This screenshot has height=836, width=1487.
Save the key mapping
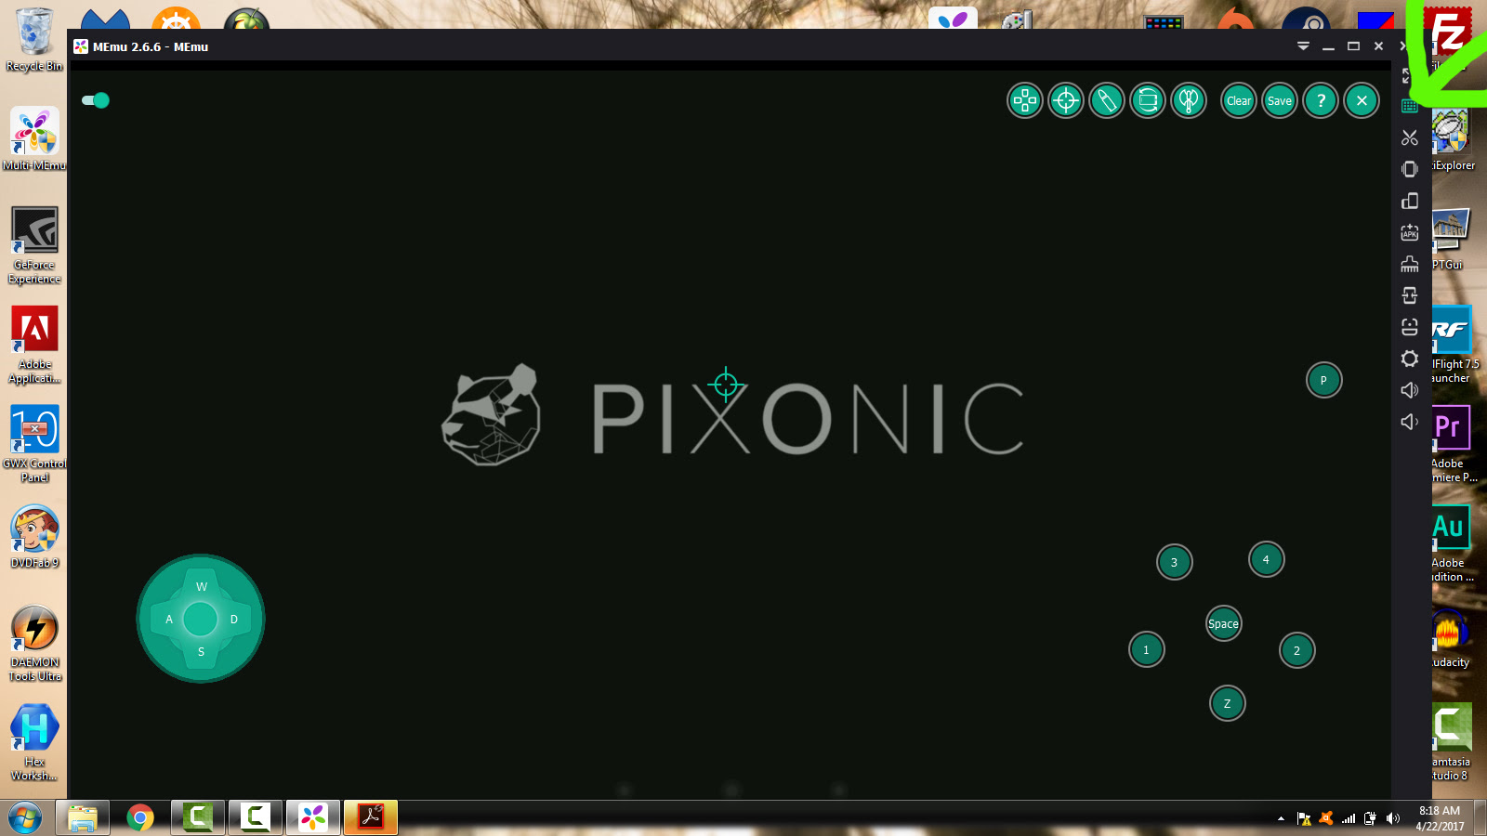tap(1280, 100)
